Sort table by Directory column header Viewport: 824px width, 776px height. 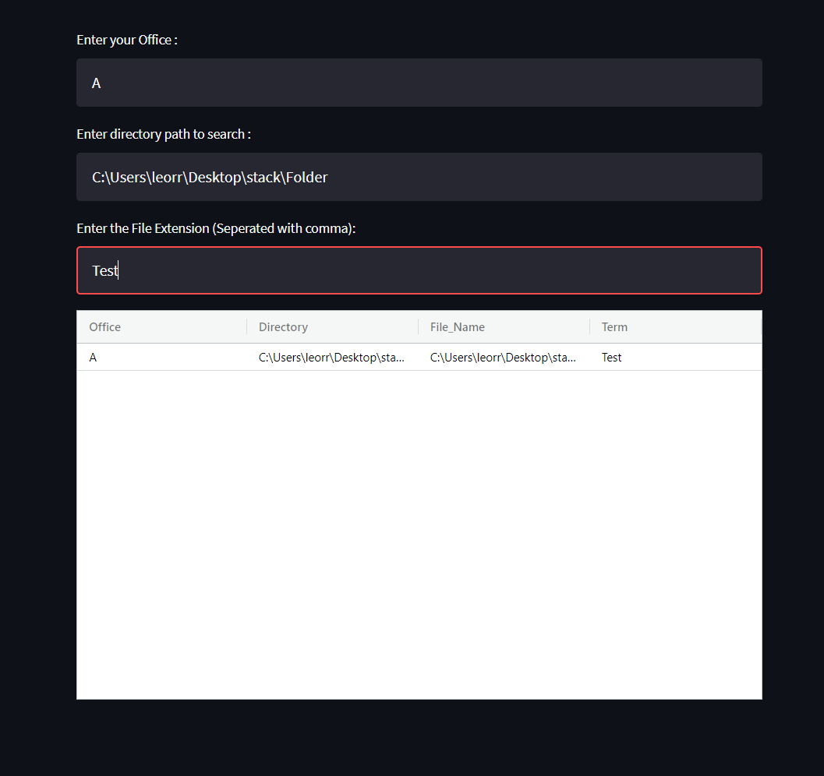(333, 327)
